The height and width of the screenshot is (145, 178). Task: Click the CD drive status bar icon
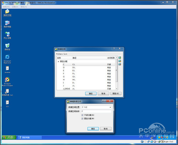click(x=145, y=141)
